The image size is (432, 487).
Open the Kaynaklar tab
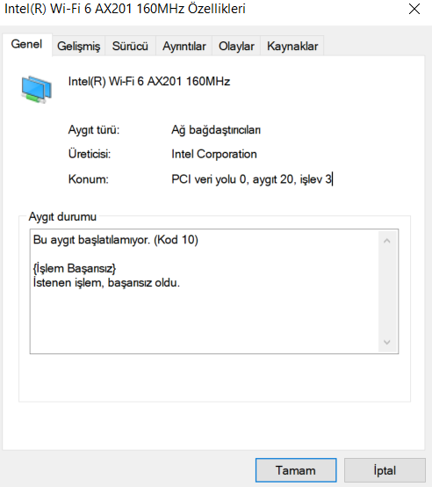(x=292, y=47)
